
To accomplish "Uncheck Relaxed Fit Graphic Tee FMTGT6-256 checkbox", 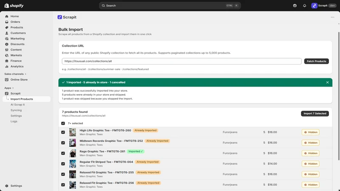I will pos(63,185).
